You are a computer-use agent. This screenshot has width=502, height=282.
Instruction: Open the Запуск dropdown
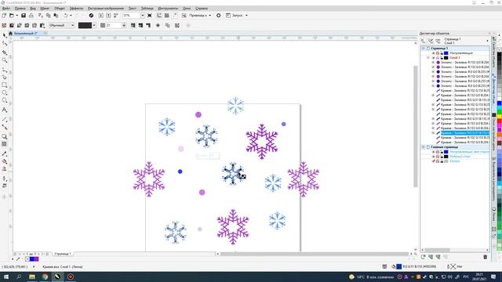pos(246,16)
